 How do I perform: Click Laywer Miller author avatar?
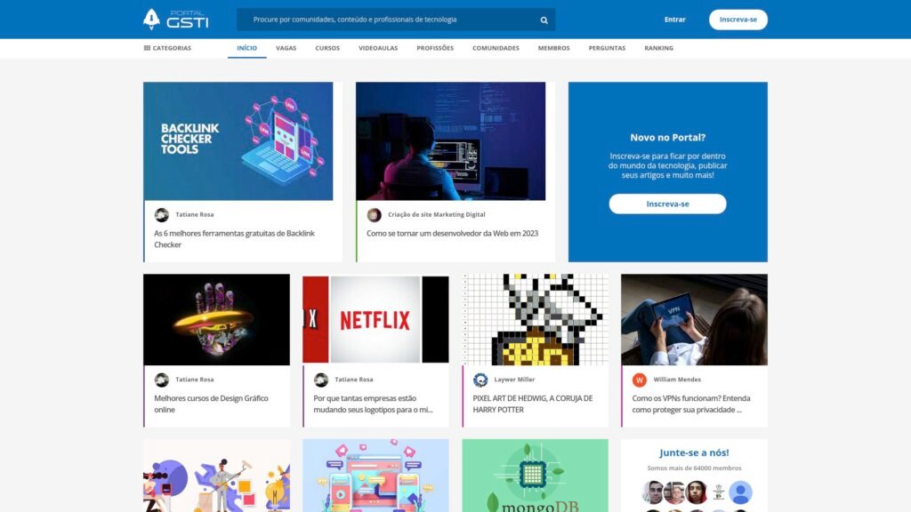pyautogui.click(x=480, y=380)
